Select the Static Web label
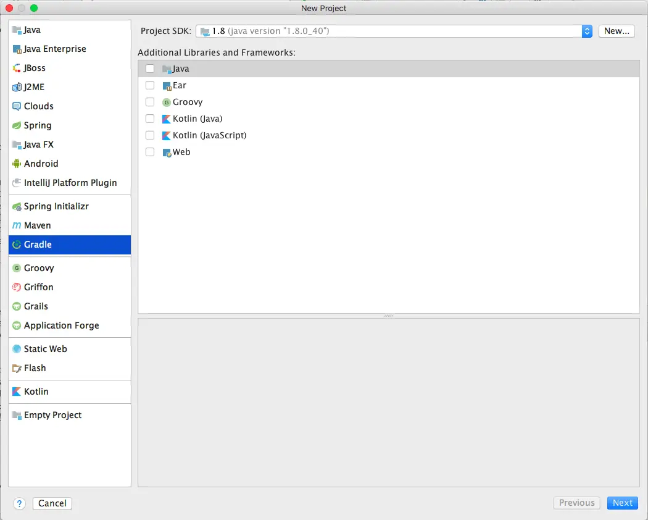The image size is (648, 520). point(46,349)
